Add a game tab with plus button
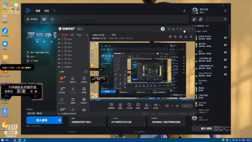252x142 pixels. (x=52, y=19)
